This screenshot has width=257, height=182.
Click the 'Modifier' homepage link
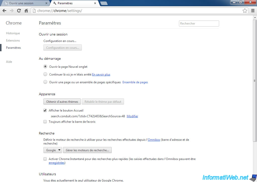click(132, 116)
